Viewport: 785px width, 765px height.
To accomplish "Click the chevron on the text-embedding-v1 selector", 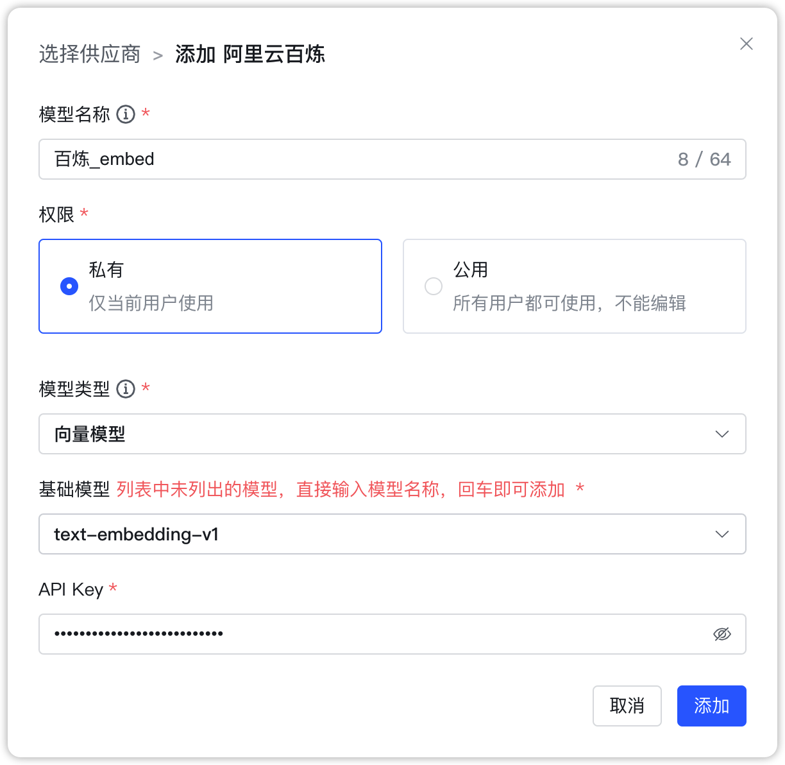I will tap(722, 534).
